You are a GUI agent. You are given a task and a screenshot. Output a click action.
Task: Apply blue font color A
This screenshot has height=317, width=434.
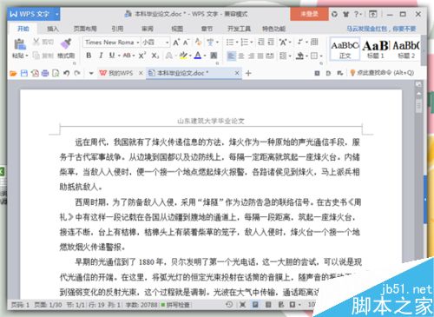click(198, 56)
